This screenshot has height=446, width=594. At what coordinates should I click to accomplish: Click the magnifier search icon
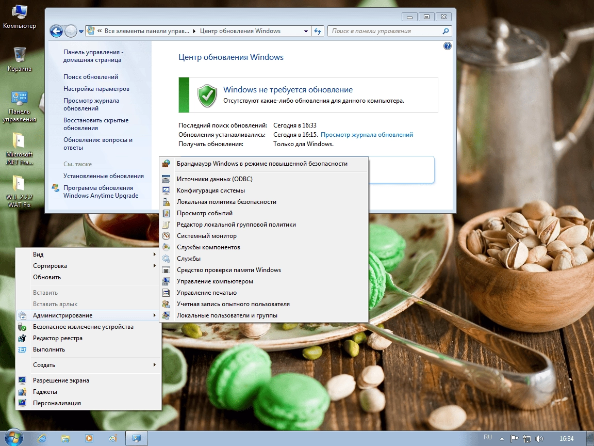tap(445, 31)
